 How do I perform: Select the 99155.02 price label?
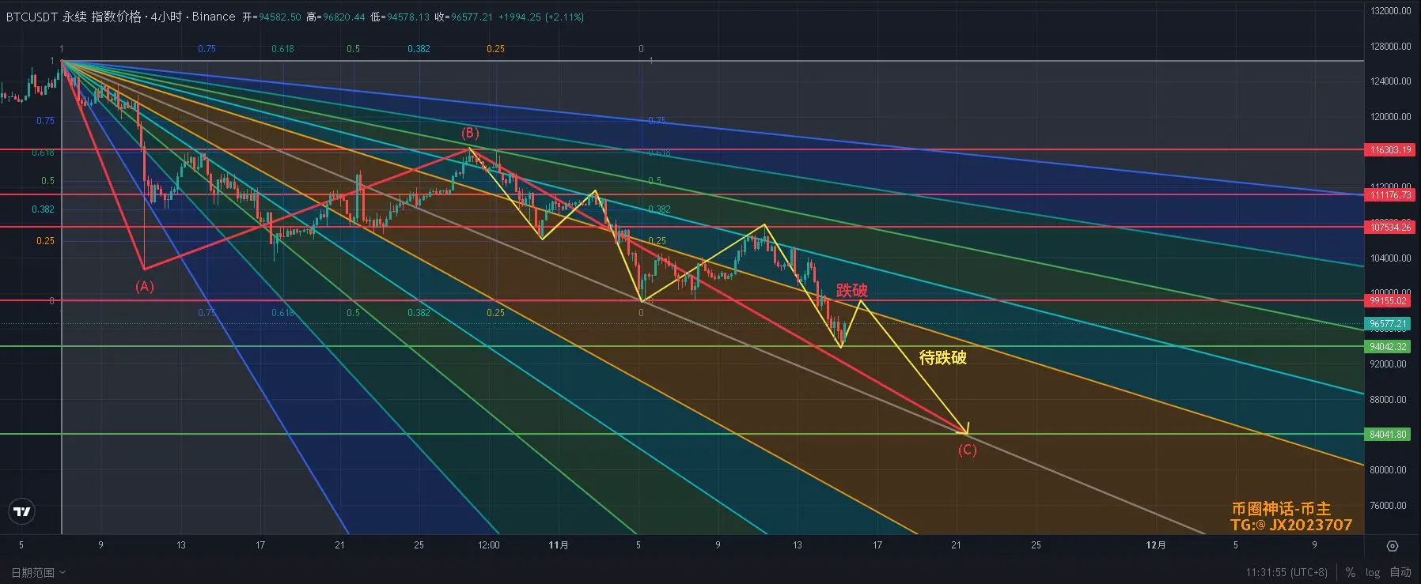click(x=1389, y=301)
